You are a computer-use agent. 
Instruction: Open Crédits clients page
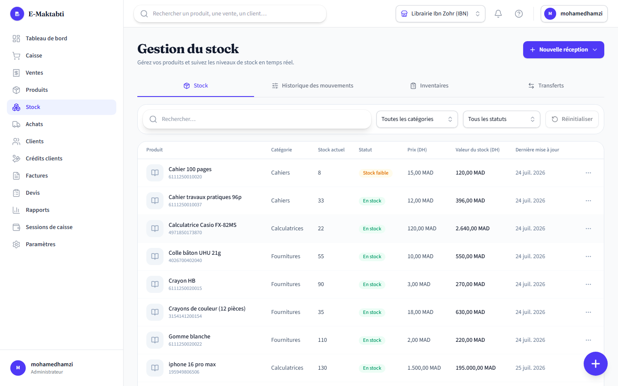tap(61, 159)
